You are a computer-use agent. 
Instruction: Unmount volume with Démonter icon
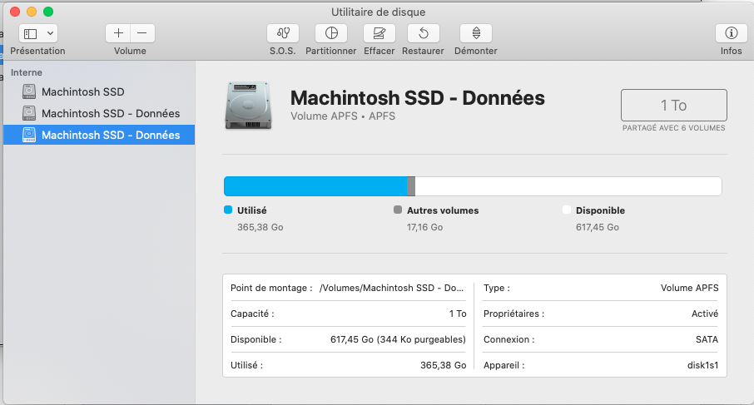(x=475, y=33)
